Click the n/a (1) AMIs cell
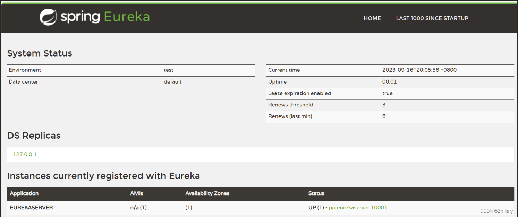 click(x=138, y=208)
